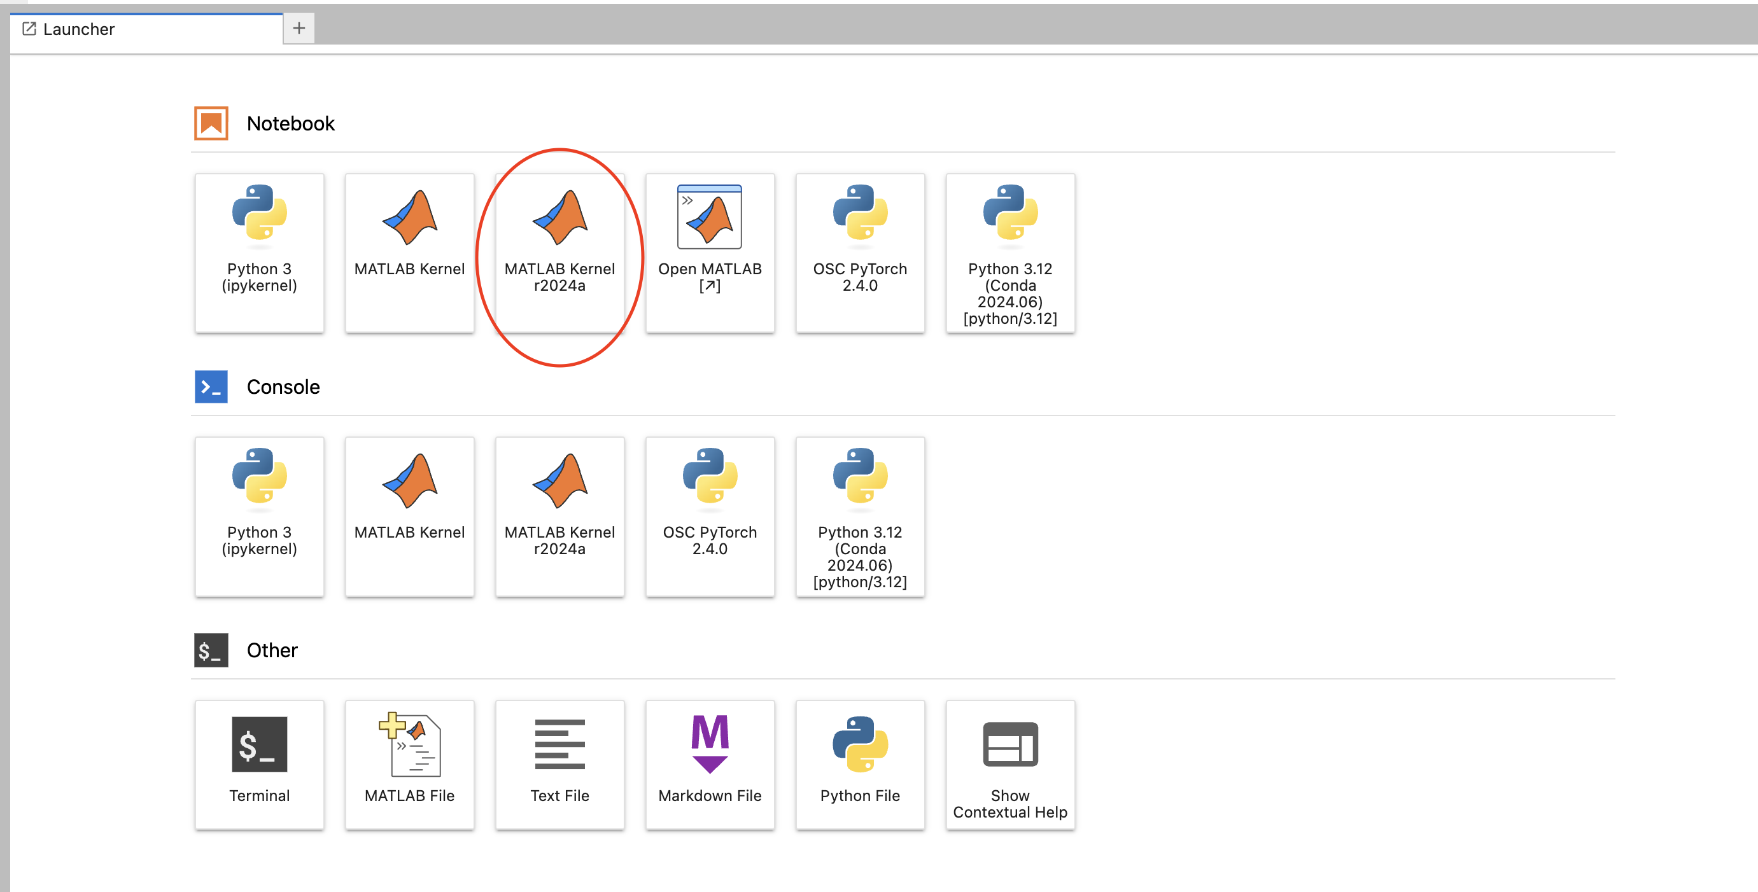Open Python 3.12 Conda console
This screenshot has height=892, width=1758.
(x=860, y=516)
